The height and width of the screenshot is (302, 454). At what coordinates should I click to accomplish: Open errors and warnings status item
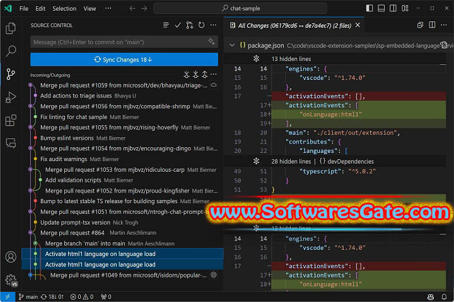[82, 297]
